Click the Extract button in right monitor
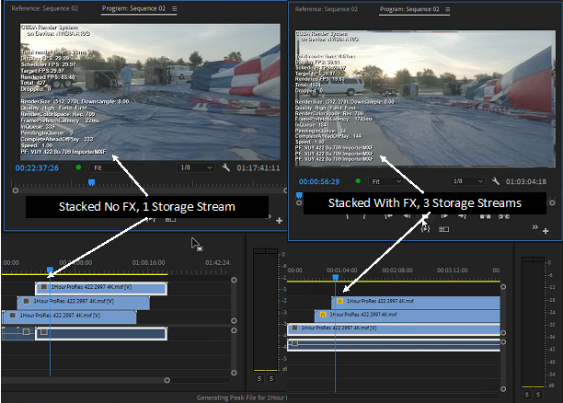This screenshot has width=563, height=403. [504, 216]
